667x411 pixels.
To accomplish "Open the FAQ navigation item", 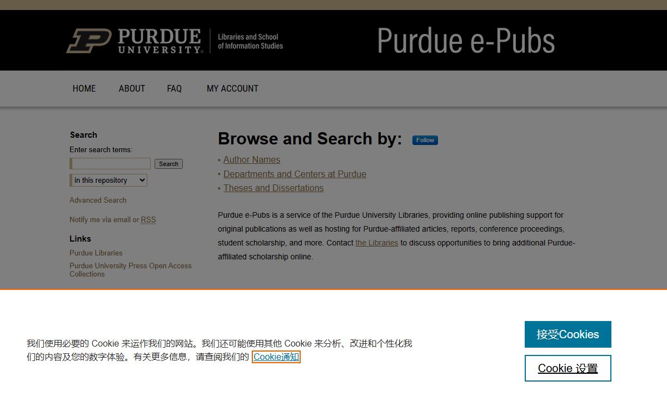I will [174, 88].
